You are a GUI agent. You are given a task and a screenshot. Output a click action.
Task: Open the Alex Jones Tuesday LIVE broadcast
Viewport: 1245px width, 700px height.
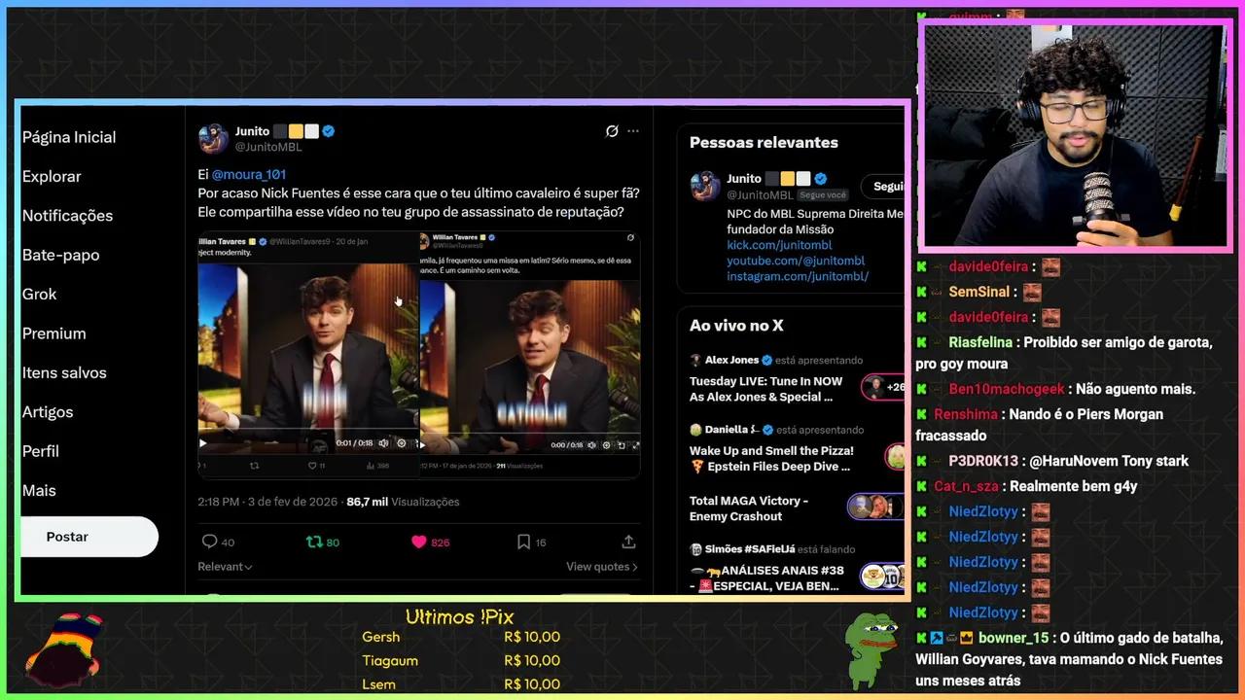pyautogui.click(x=768, y=389)
